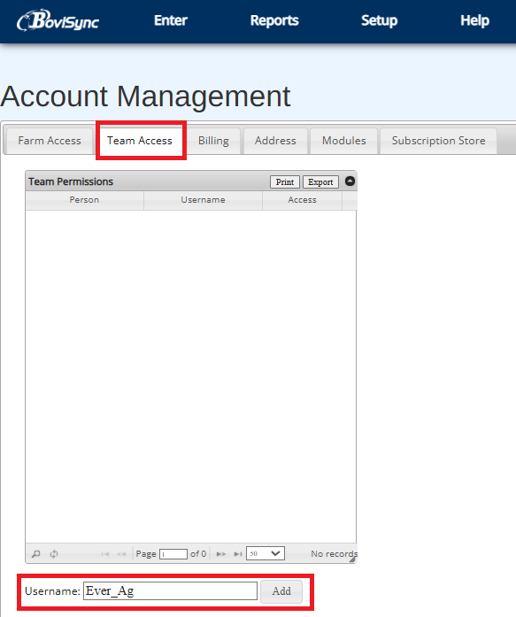Switch to the Billing tab
This screenshot has height=617, width=516.
pos(213,141)
